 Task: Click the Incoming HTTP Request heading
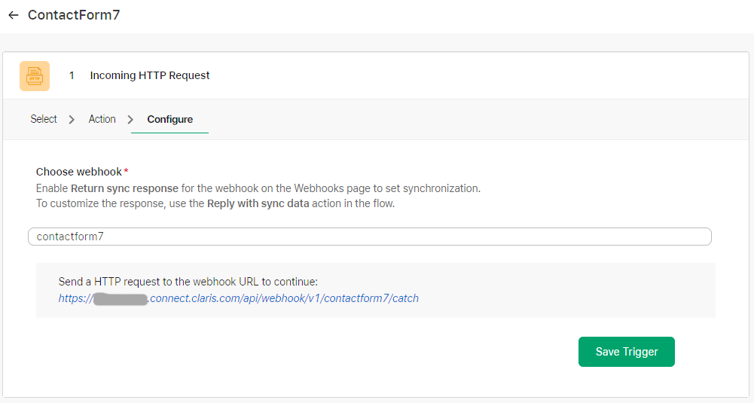(x=150, y=75)
